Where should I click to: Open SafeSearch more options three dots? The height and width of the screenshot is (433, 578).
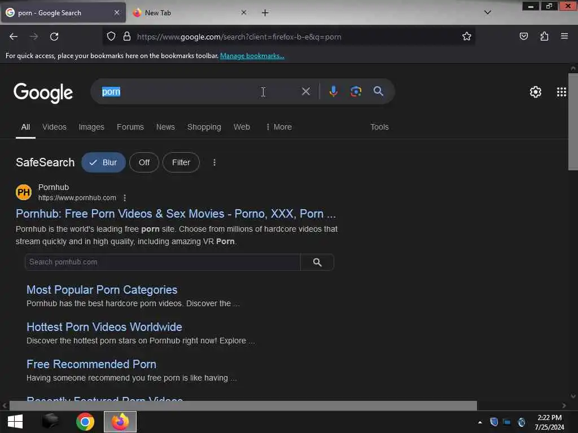pos(214,162)
